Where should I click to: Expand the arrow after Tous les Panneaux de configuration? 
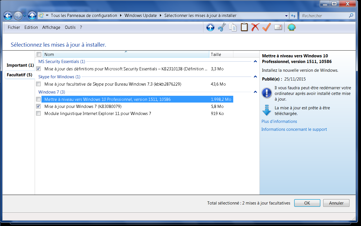121,16
